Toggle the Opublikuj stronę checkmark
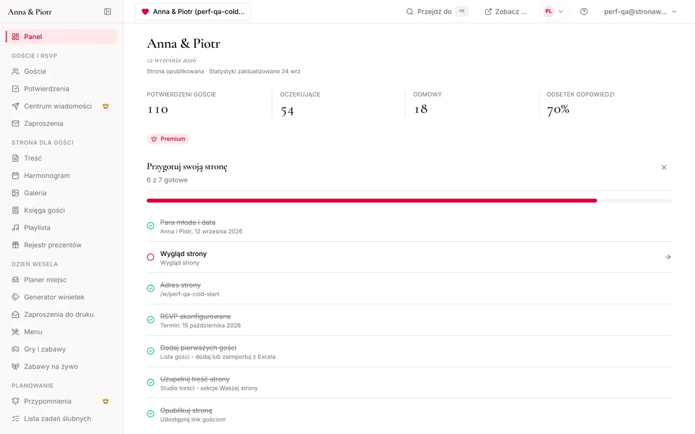Image resolution: width=695 pixels, height=434 pixels. click(150, 414)
